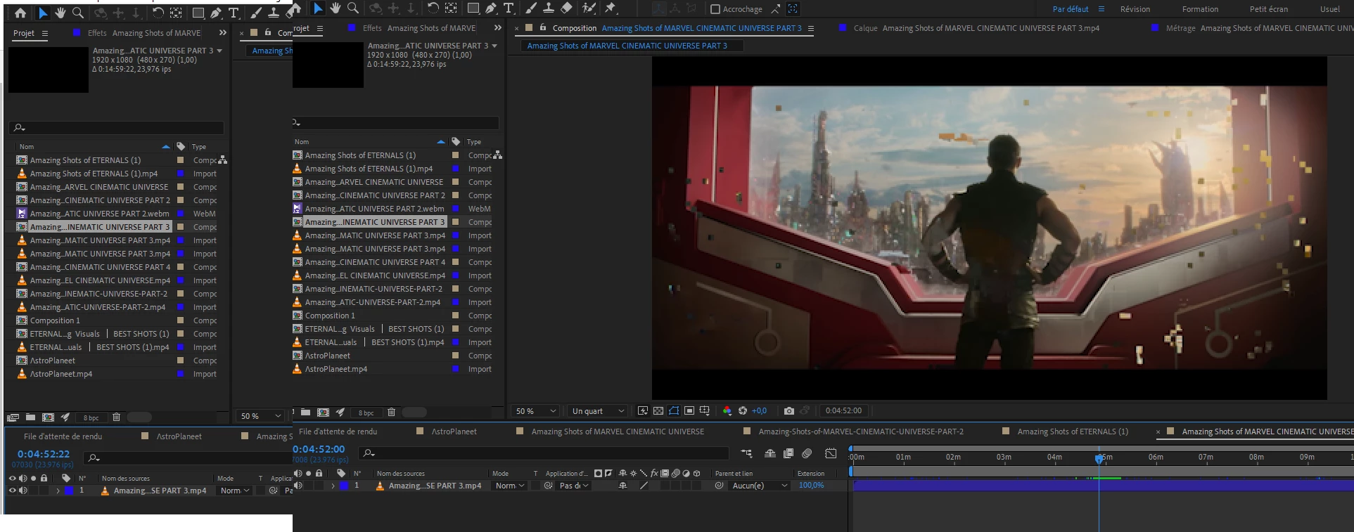Create new folder icon in right Project panel
Image resolution: width=1354 pixels, height=532 pixels.
pos(305,413)
